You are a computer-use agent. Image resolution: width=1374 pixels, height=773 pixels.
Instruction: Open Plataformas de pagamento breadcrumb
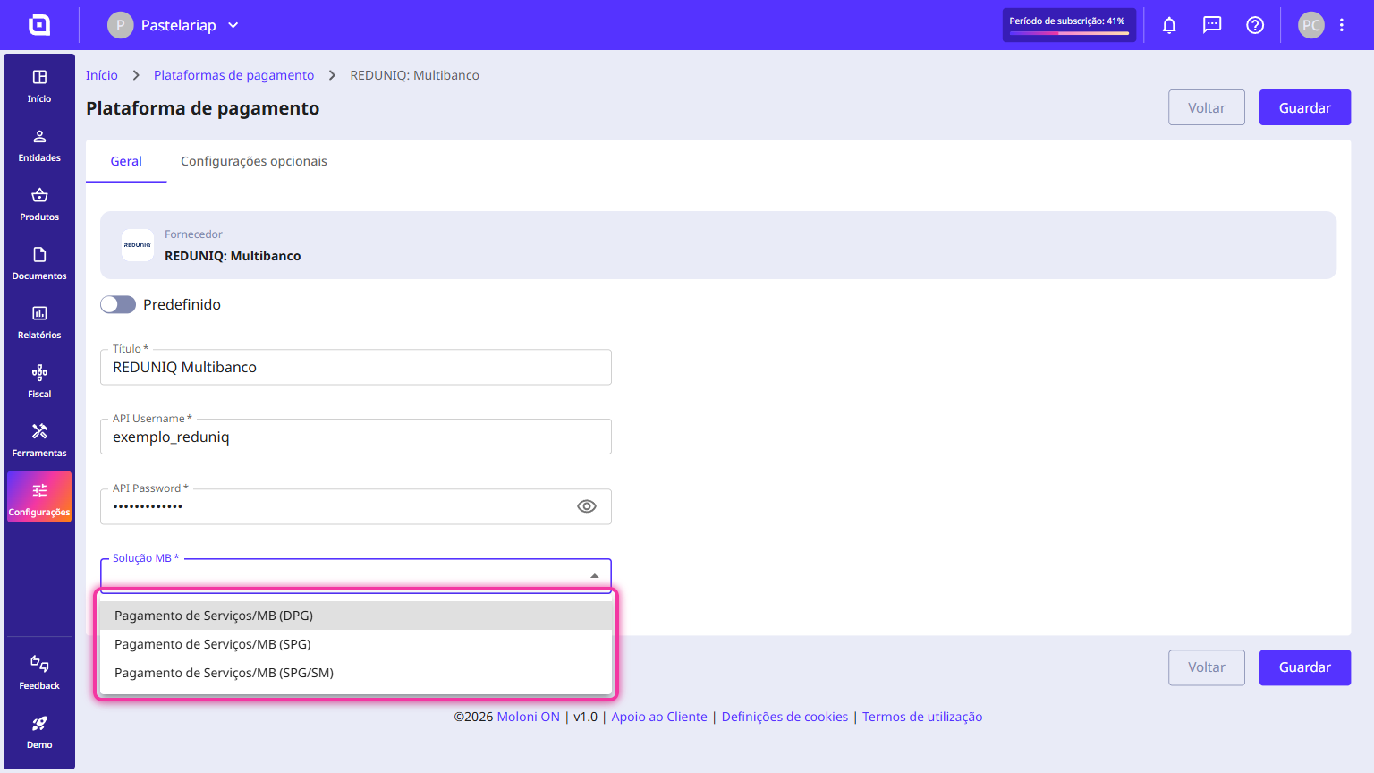(x=234, y=75)
